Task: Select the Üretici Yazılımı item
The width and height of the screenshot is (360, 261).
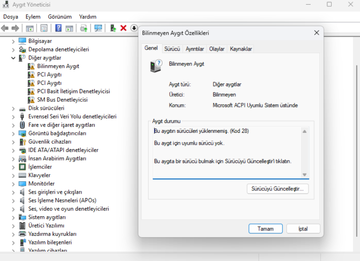Action: click(x=46, y=225)
